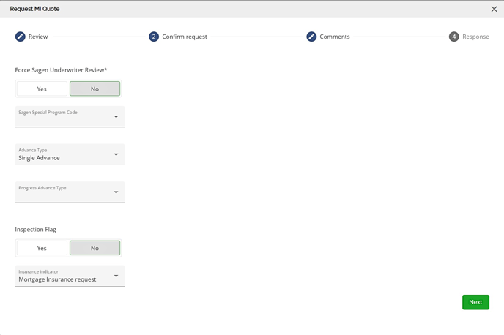Screen dimensions: 504x335
Task: Open the Insurance indicator field showing Mortgage Insurance request
Action: (70, 276)
